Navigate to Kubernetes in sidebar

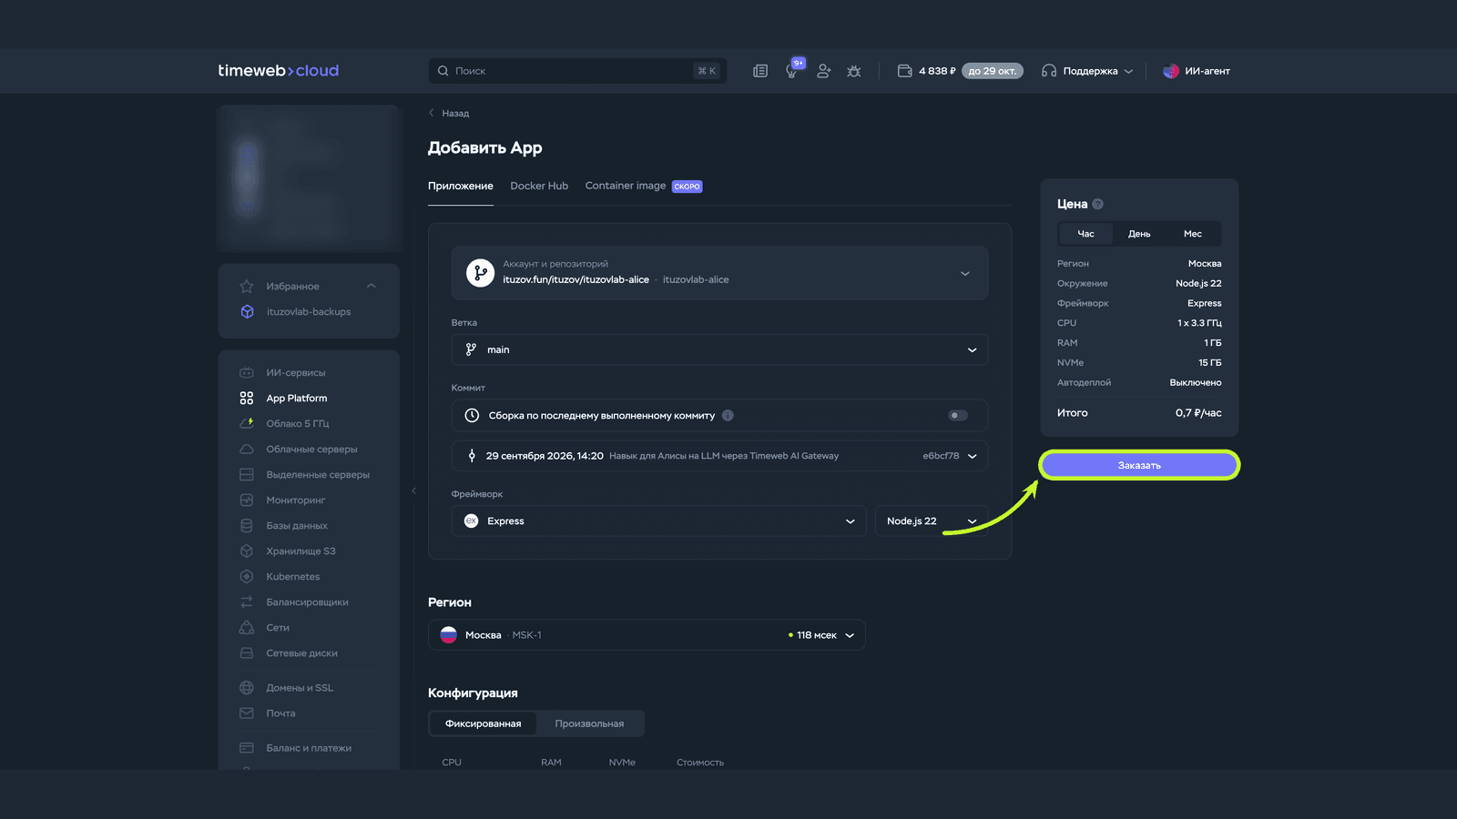point(292,577)
